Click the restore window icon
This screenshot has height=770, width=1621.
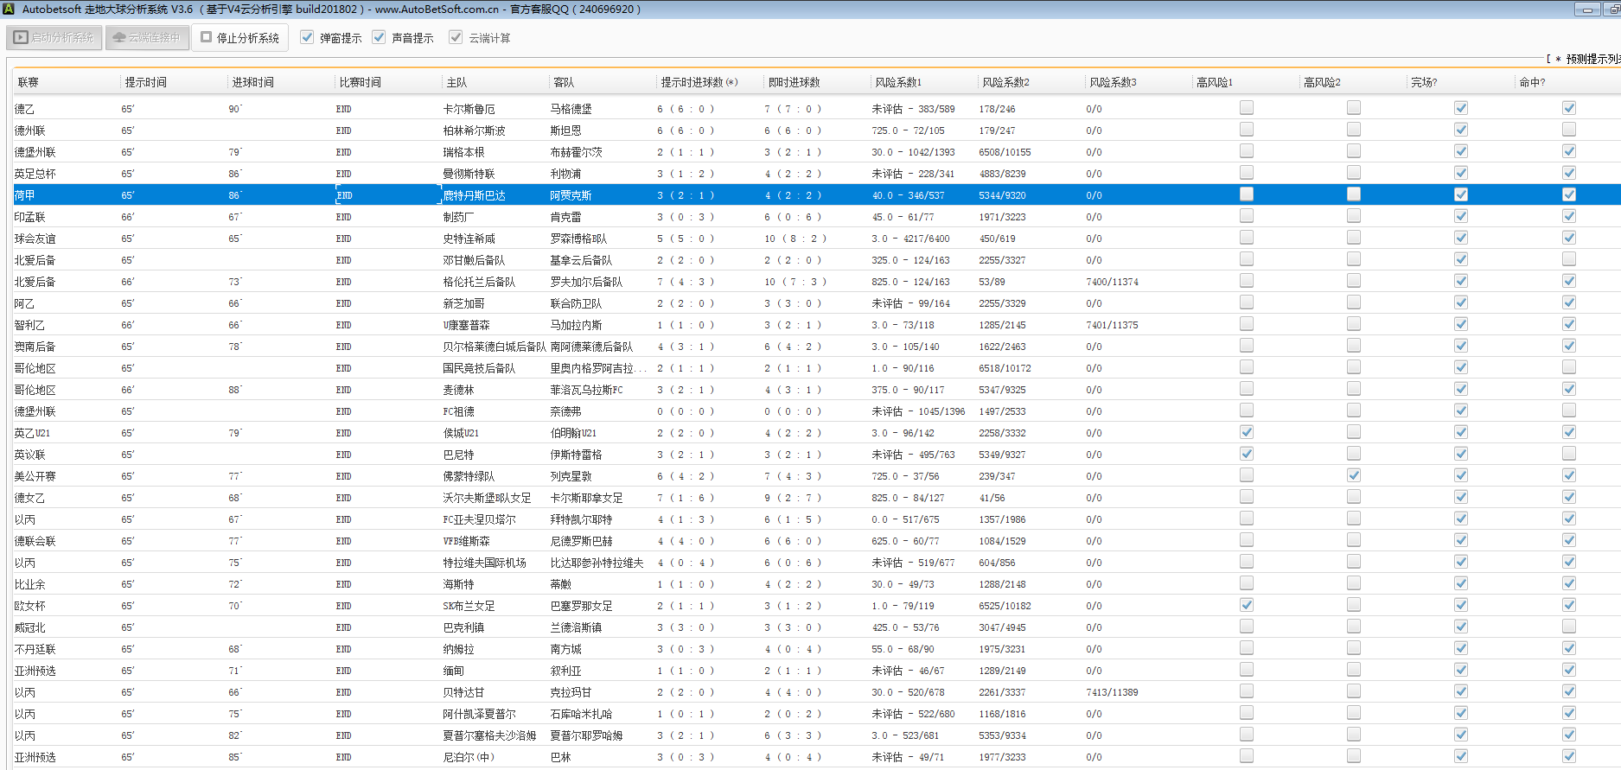pos(1613,10)
